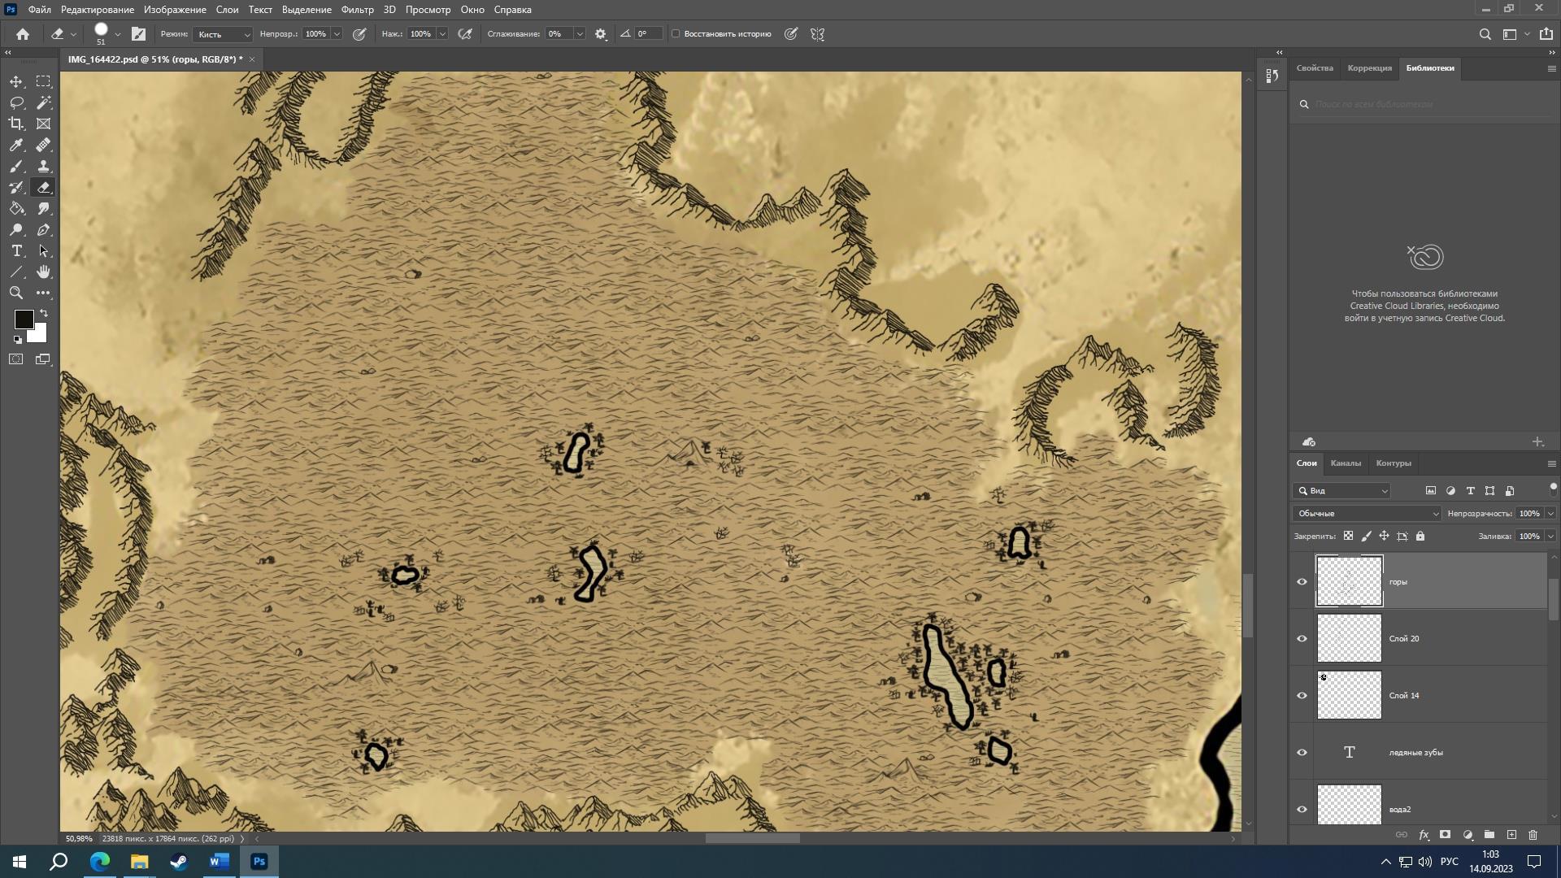The width and height of the screenshot is (1561, 878).
Task: Select the Crop tool
Action: coord(16,124)
